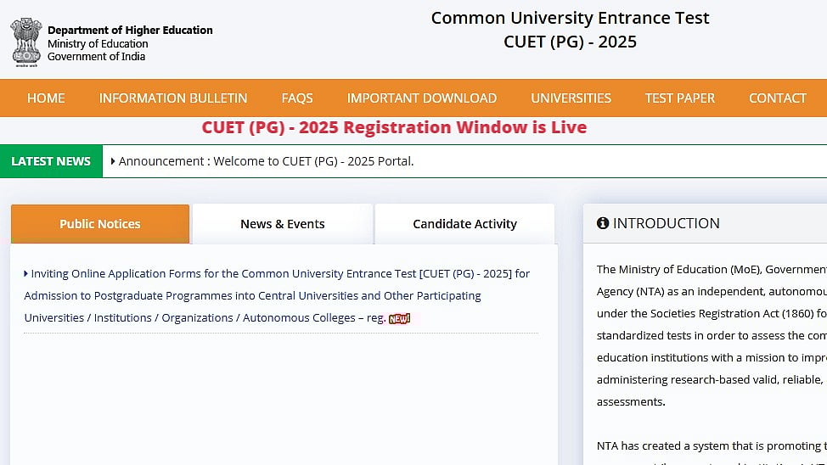
Task: Open the INFORMATION BULLETIN page
Action: click(x=173, y=98)
